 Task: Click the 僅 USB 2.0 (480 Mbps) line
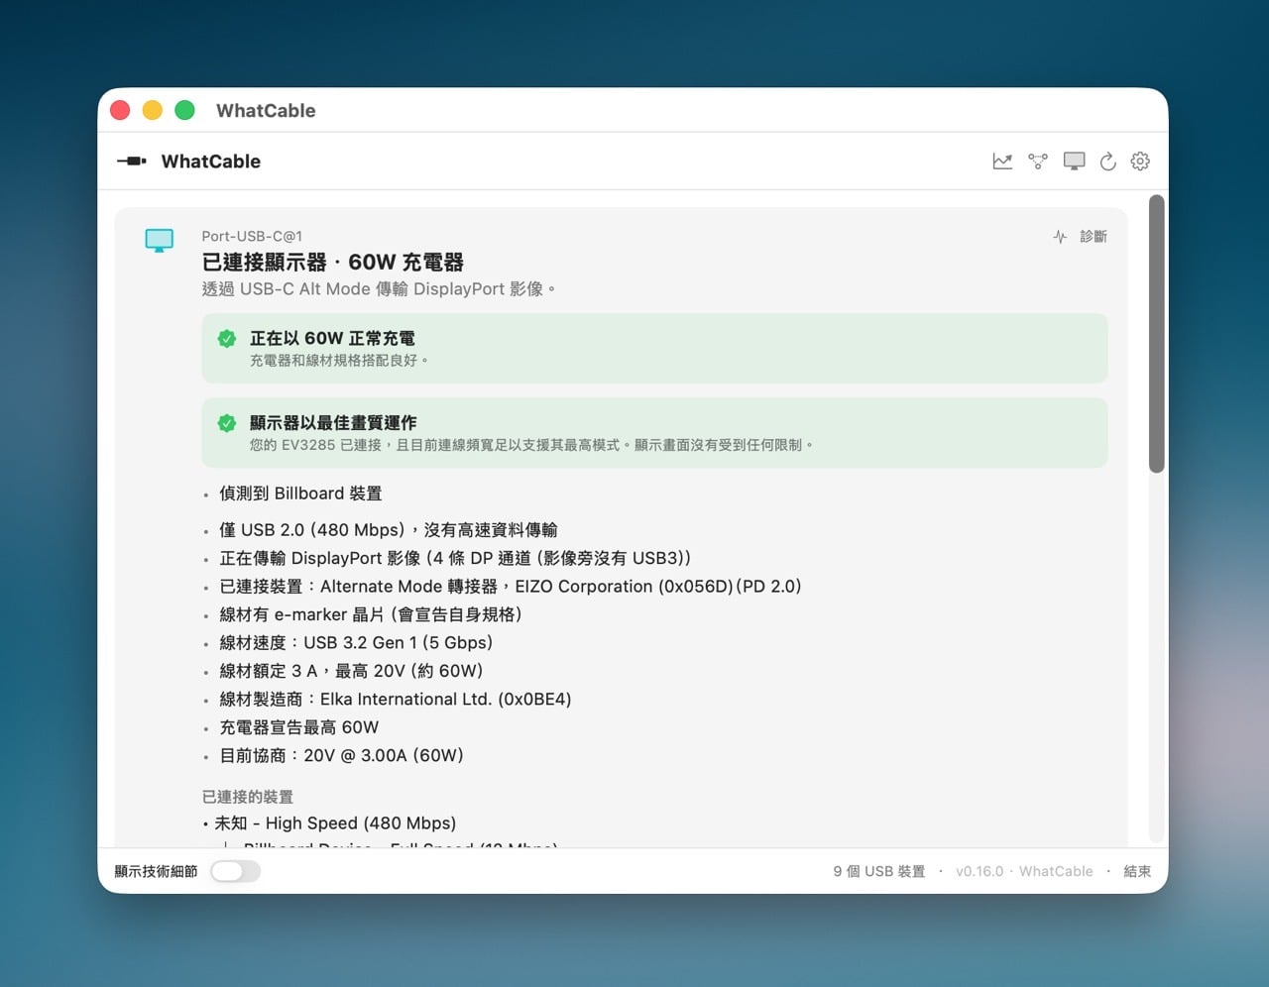389,530
